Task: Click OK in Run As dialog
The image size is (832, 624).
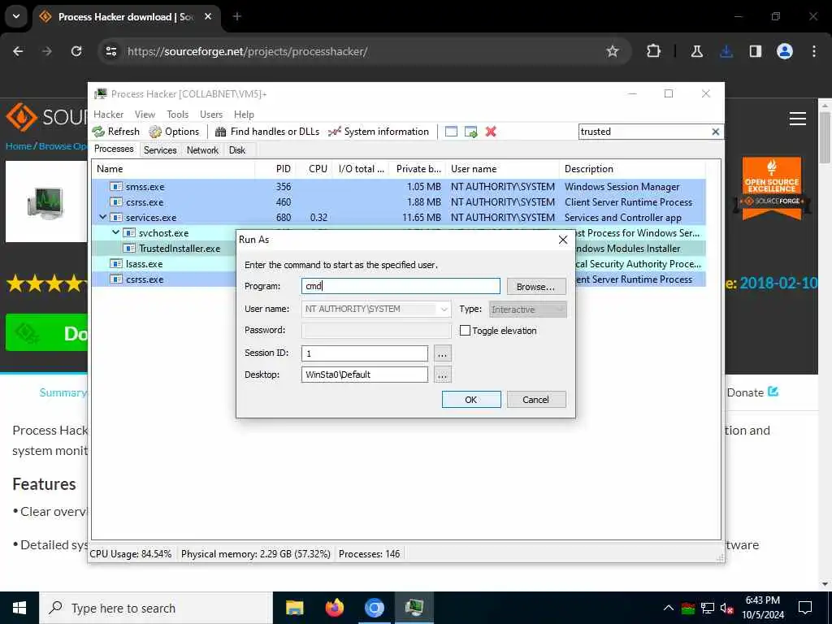Action: [471, 400]
